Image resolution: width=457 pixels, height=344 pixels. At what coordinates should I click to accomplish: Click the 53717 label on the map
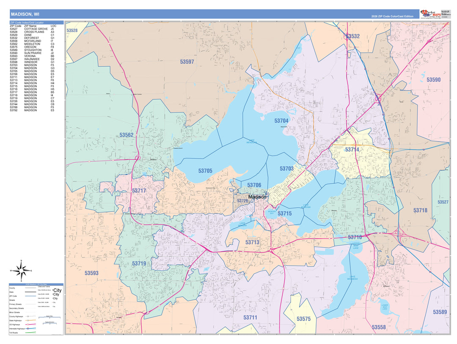pos(139,191)
